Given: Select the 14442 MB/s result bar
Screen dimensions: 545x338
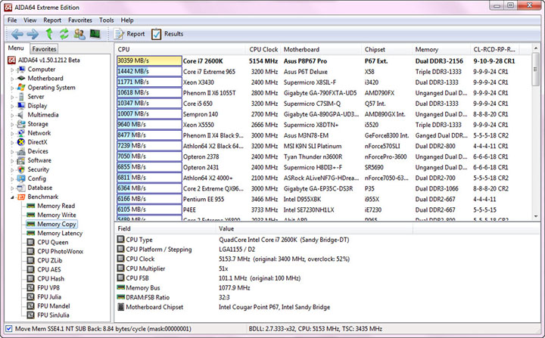Looking at the screenshot, I should coord(149,72).
